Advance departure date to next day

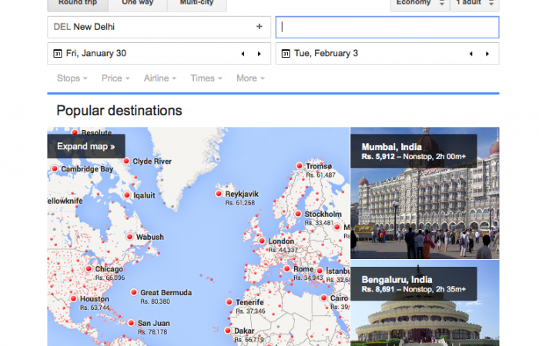pos(259,54)
